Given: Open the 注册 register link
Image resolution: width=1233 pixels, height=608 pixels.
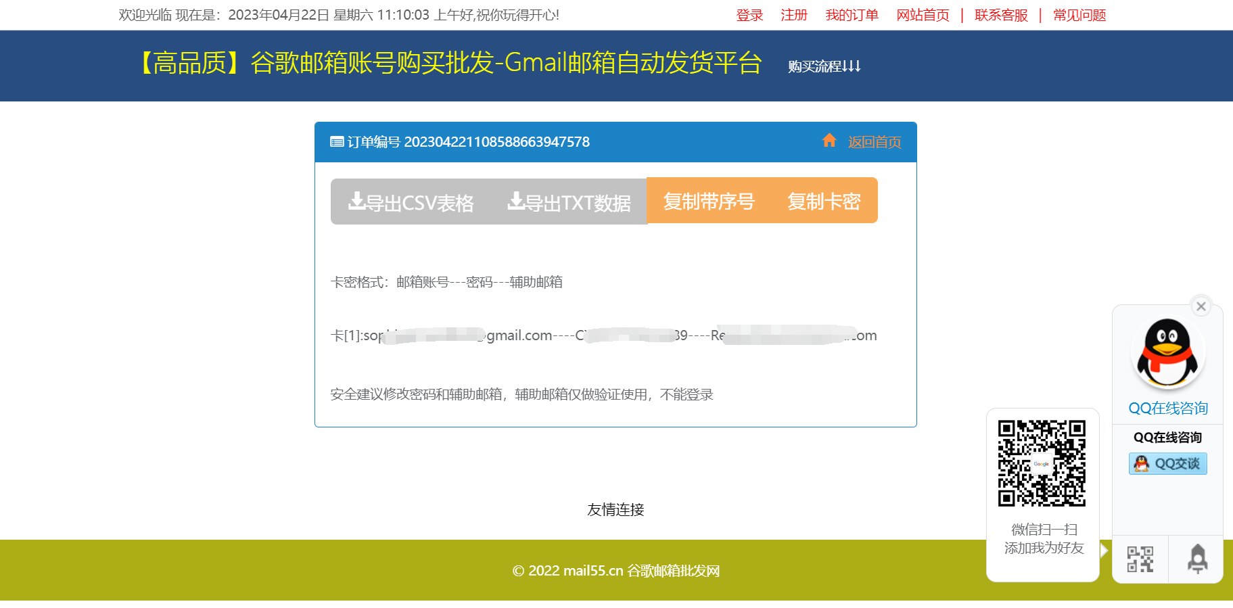Looking at the screenshot, I should pos(794,15).
